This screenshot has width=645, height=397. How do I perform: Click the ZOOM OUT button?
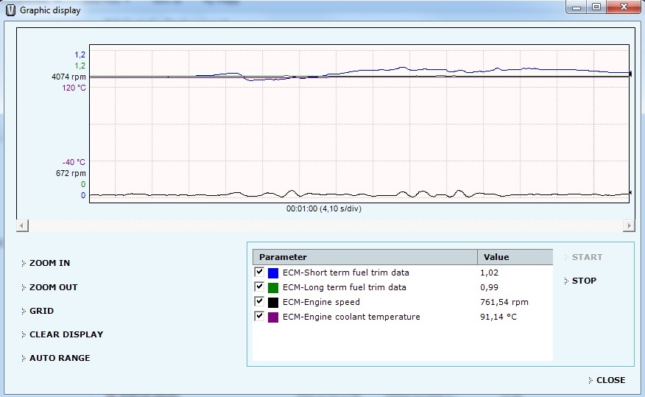coord(53,287)
